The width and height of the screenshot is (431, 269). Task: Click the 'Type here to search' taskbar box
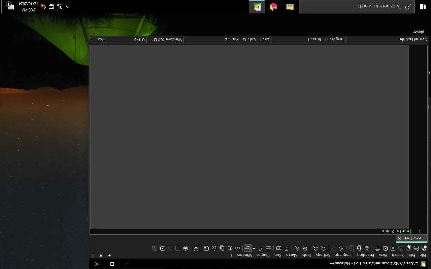pos(357,7)
